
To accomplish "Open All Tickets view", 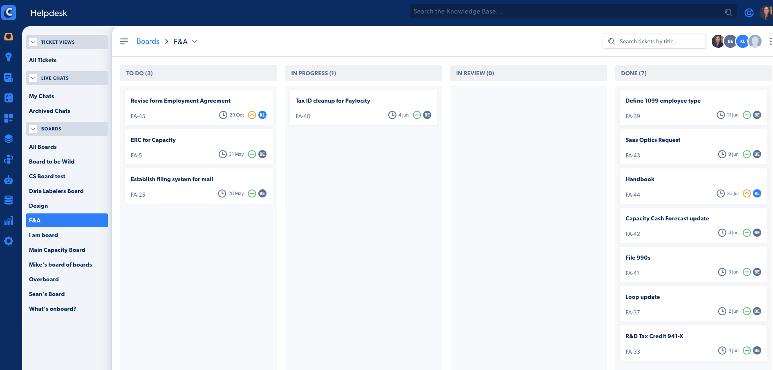I will [43, 60].
